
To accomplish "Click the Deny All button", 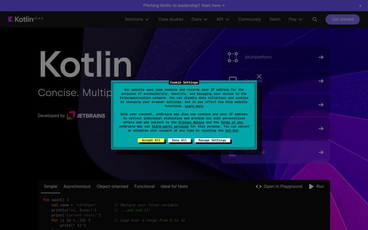I will (x=179, y=140).
